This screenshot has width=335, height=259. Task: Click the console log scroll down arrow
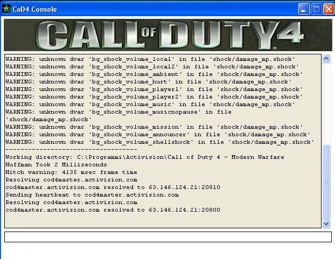(326, 224)
